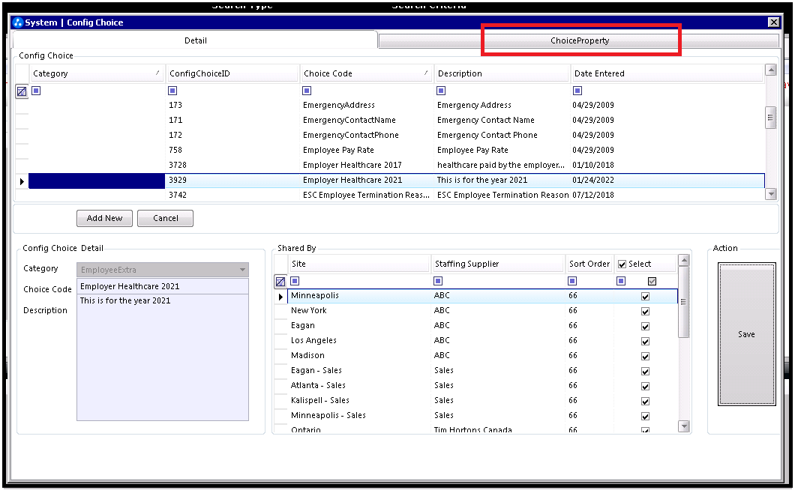Click scroll up arrow of Config Choice grid
The height and width of the screenshot is (493, 798).
(771, 70)
